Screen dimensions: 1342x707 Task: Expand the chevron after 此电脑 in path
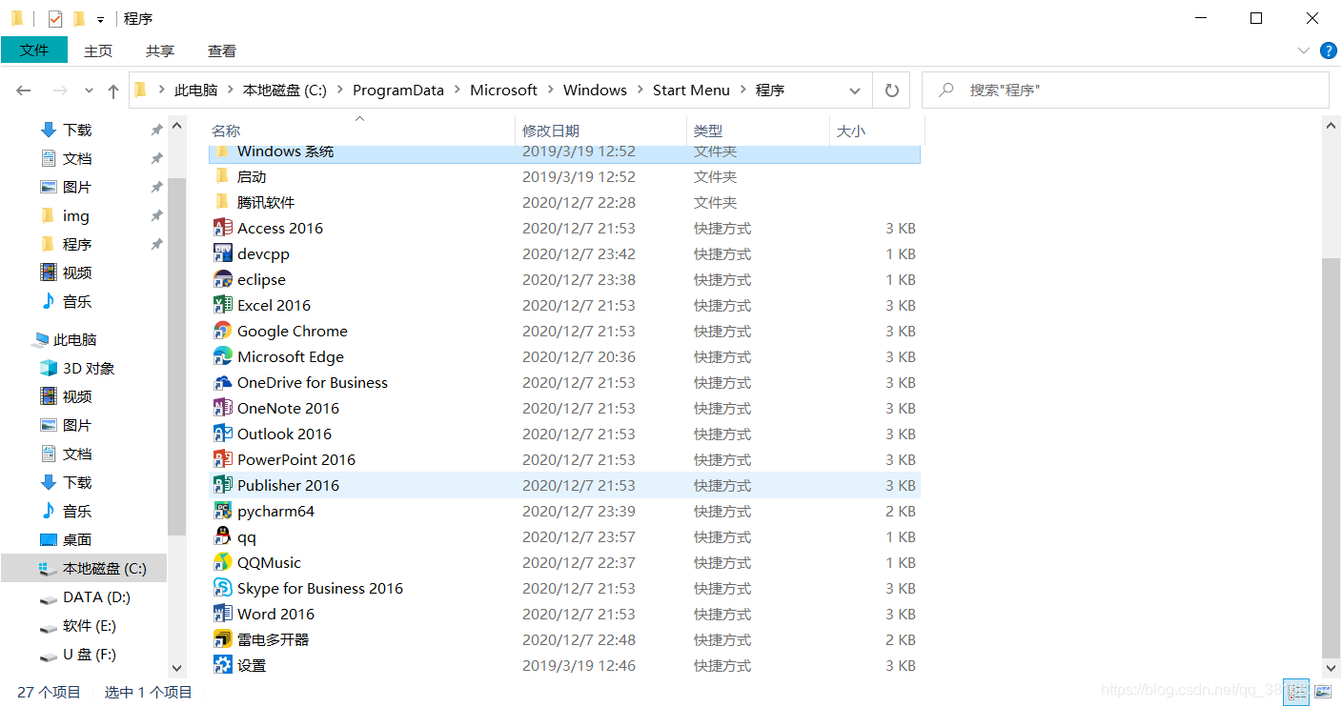[230, 90]
